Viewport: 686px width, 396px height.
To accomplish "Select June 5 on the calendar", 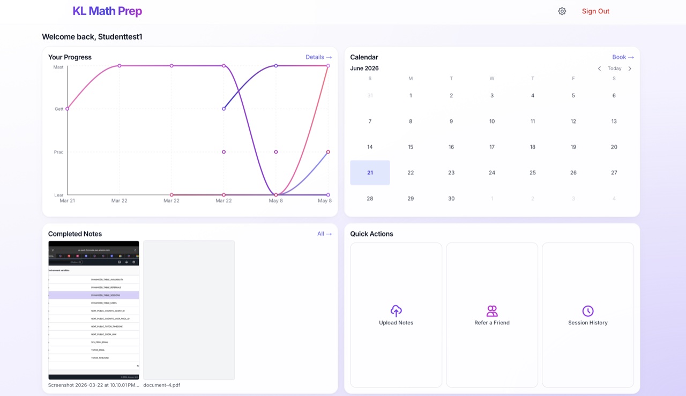I will [x=573, y=96].
